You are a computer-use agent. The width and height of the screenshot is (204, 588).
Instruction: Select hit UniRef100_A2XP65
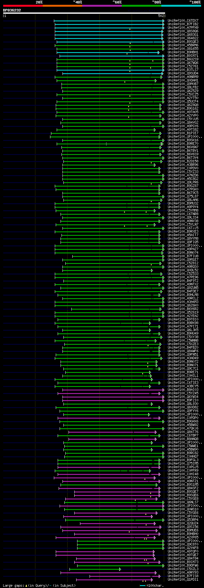click(x=183, y=537)
